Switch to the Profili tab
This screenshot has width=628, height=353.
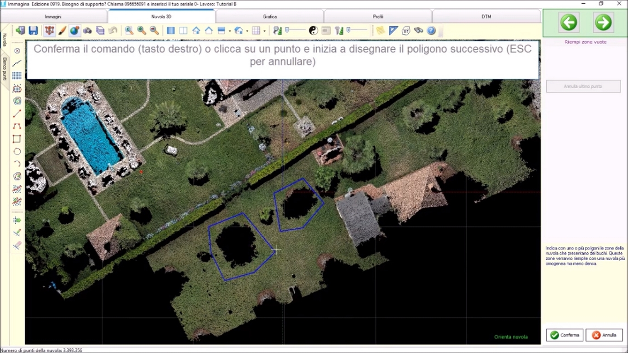coord(378,17)
